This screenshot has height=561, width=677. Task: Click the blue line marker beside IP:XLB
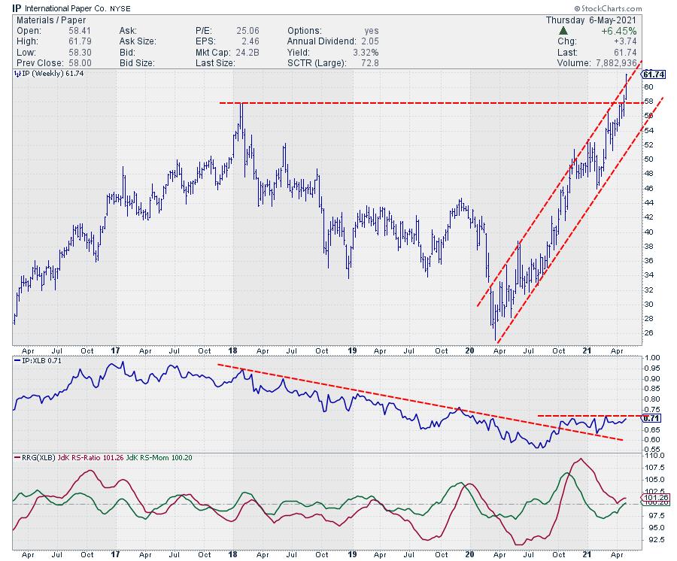(x=18, y=362)
